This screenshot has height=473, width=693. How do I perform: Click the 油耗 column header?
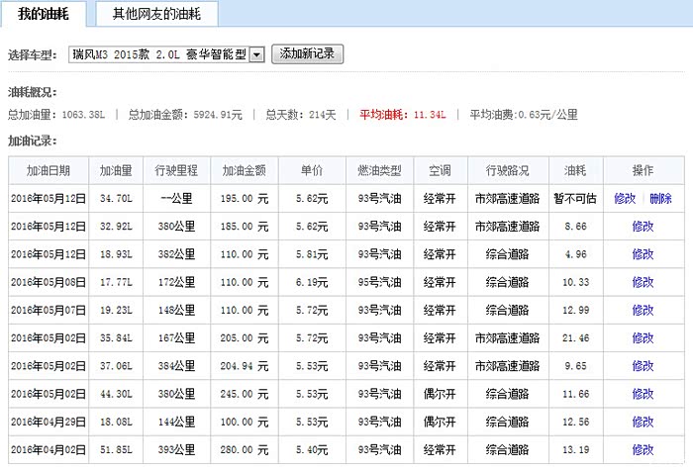click(x=574, y=170)
